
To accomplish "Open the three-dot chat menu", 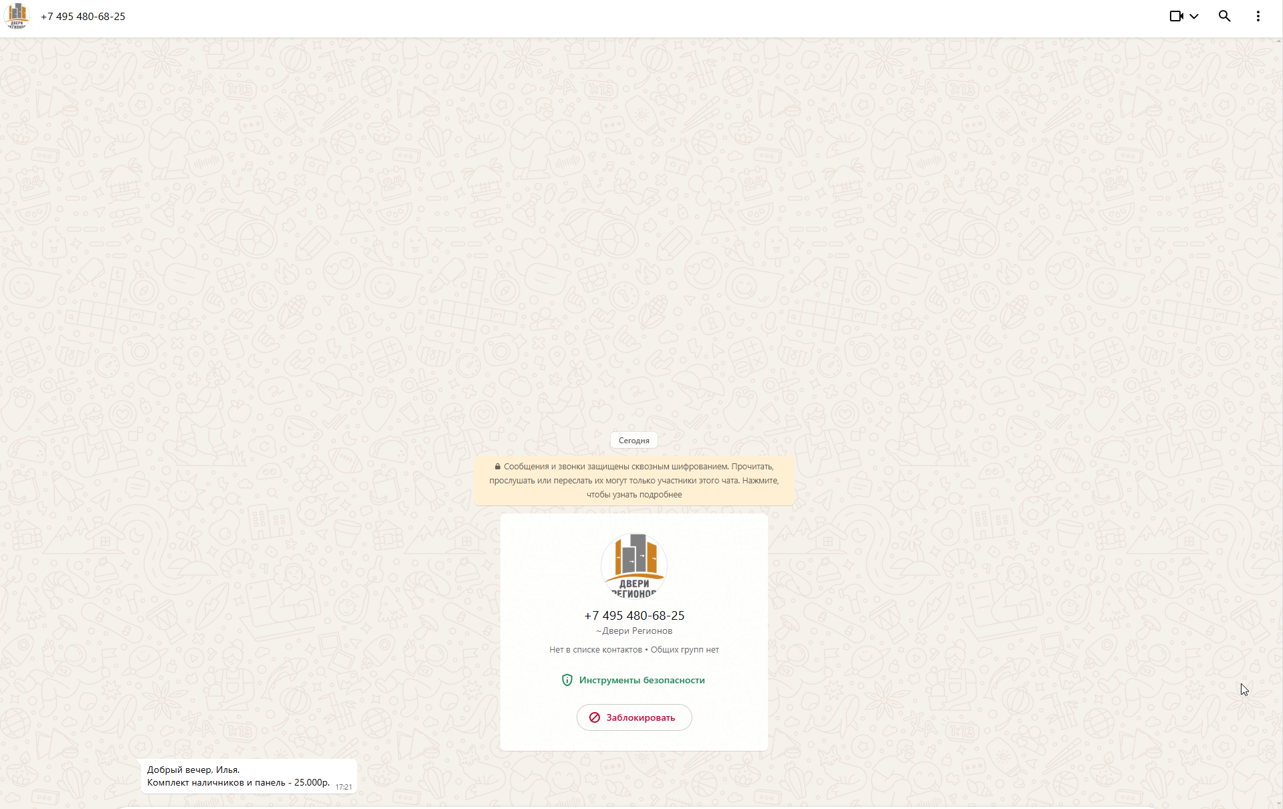I will click(x=1258, y=16).
